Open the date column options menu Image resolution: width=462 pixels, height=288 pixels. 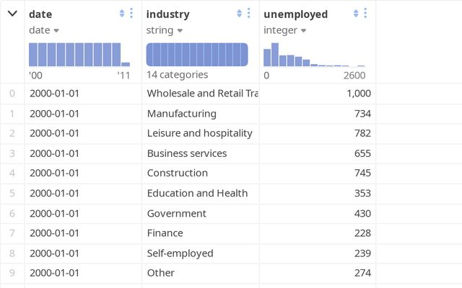(131, 14)
